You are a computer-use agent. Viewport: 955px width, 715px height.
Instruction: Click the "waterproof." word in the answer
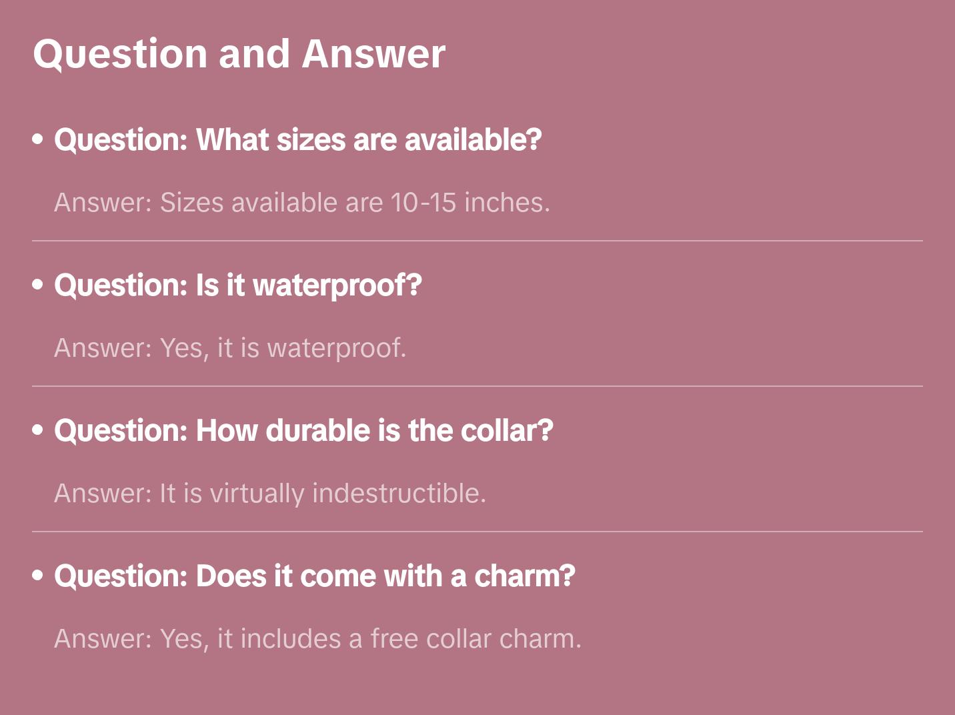click(336, 348)
